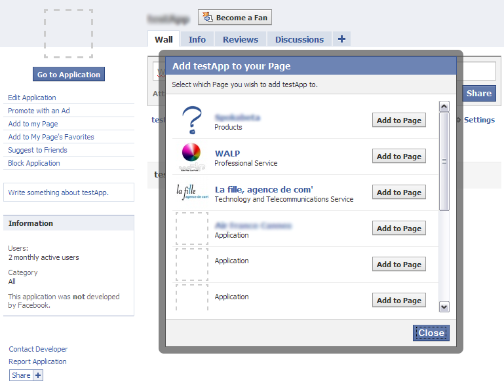The image size is (504, 387).
Task: Click the Become a Fan icon
Action: (208, 17)
